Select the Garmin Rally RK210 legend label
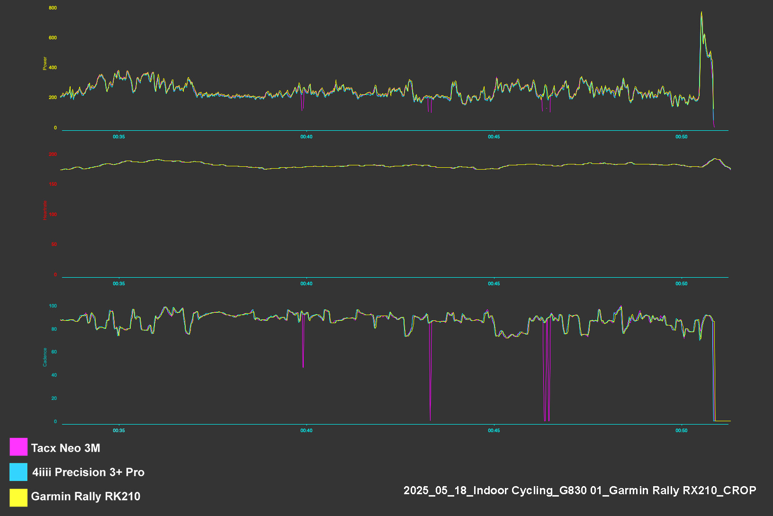The width and height of the screenshot is (773, 516). [86, 496]
